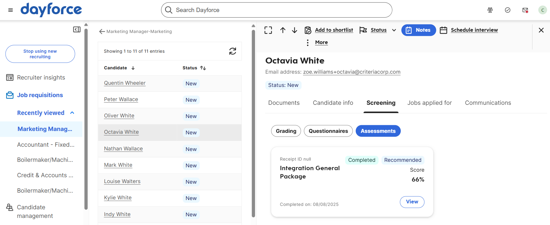Go to next candidate with down arrow
550x225 pixels.
(x=294, y=30)
